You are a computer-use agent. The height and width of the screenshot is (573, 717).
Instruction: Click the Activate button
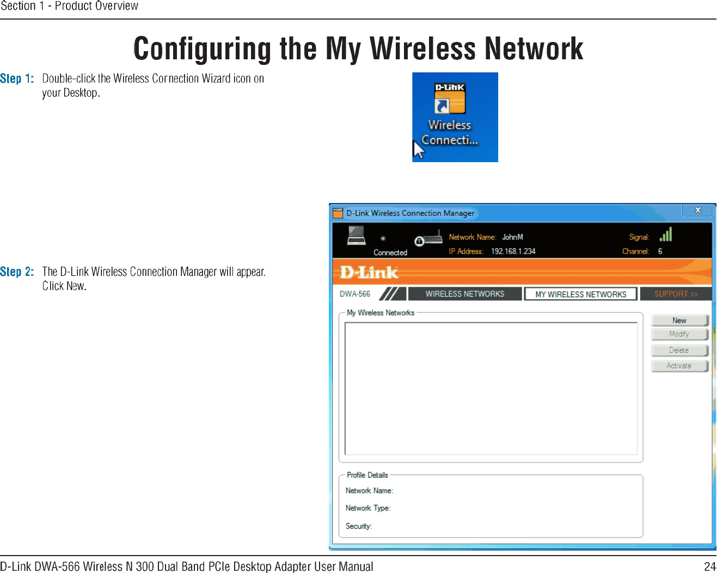tap(679, 366)
